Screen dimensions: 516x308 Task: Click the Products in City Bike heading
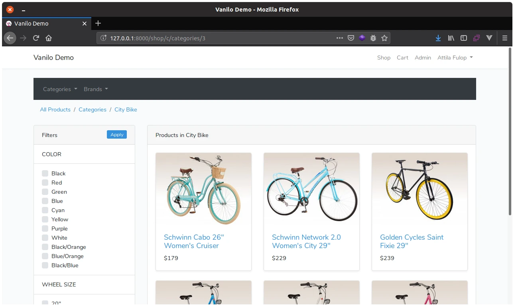click(x=182, y=135)
